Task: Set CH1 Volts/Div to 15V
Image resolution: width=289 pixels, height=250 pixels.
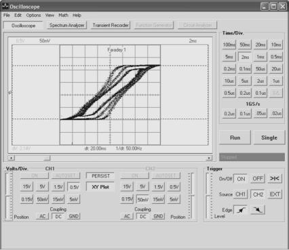Action: 26,187
